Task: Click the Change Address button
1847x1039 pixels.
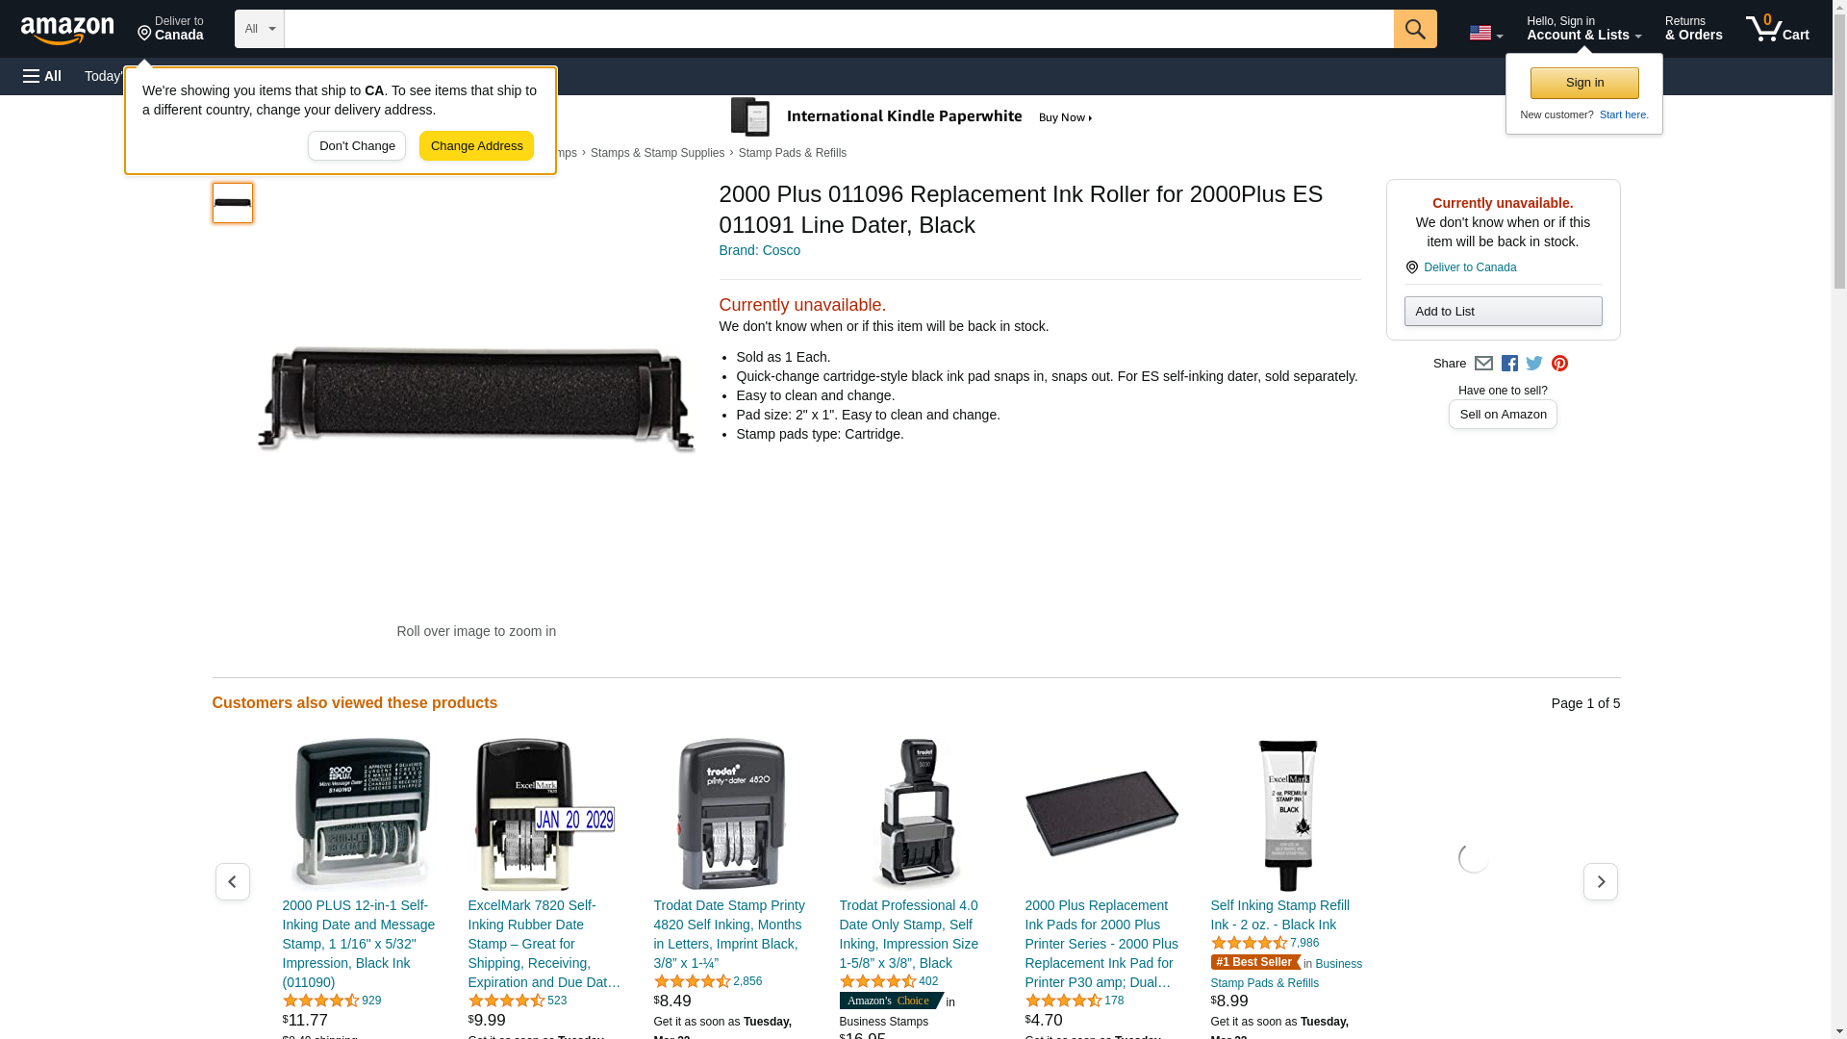Action: [476, 146]
